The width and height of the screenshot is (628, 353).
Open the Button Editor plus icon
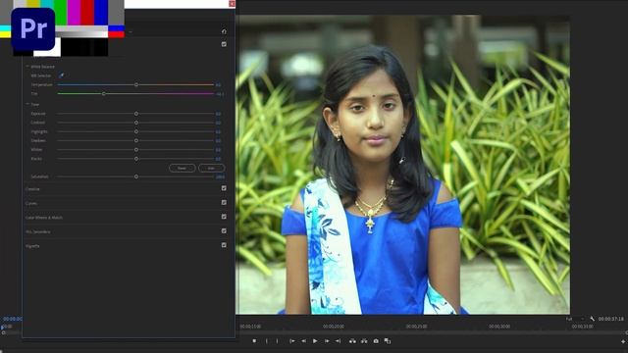[623, 341]
